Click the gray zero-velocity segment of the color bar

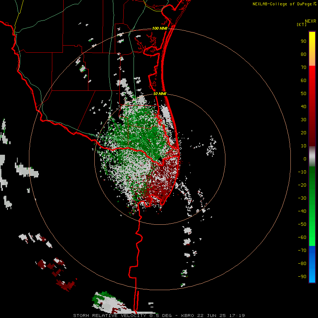(312, 157)
